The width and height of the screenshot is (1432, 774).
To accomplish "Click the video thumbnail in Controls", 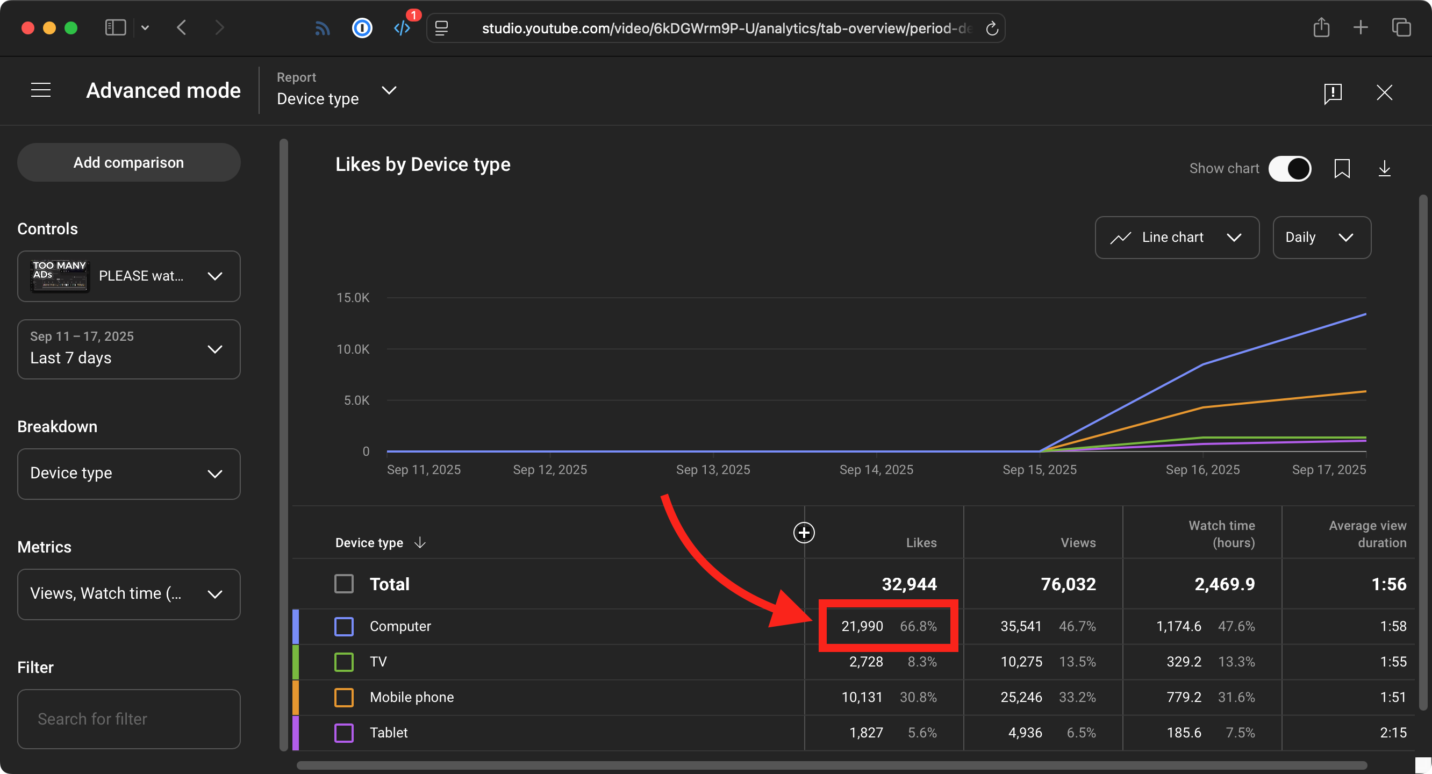I will coord(60,276).
